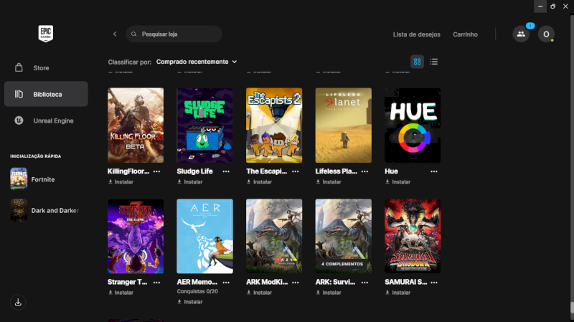The image size is (574, 322).
Task: Install Sludge Life
Action: pyautogui.click(x=190, y=182)
